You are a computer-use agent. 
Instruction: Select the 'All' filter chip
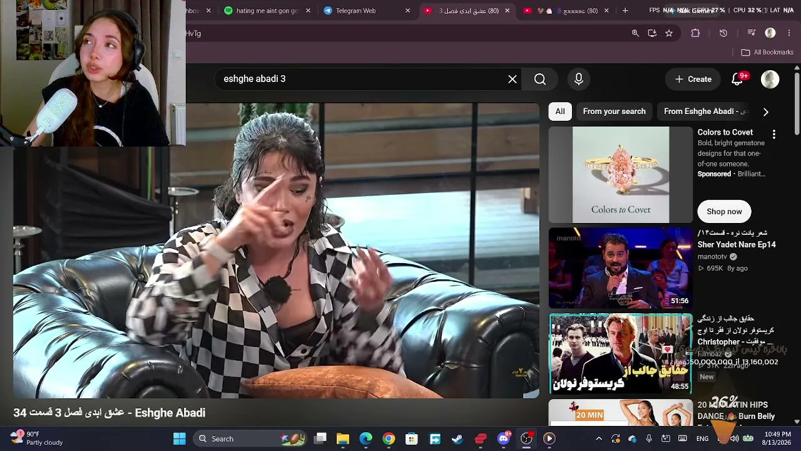pyautogui.click(x=560, y=111)
